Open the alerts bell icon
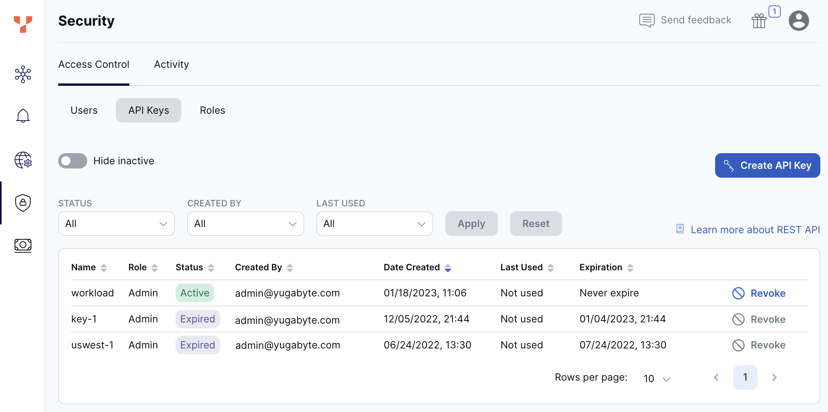 tap(23, 116)
